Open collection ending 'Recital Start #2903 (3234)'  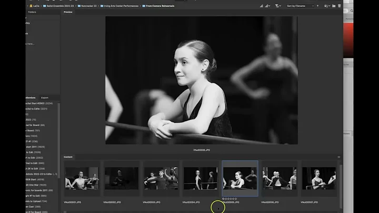click(39, 103)
